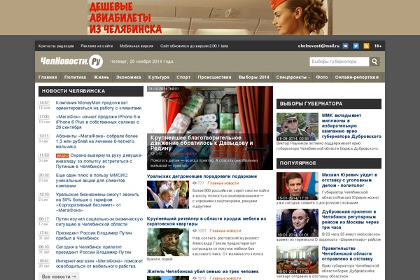Click the government meeting hall thumbnail
420x280 pixels.
tap(297, 260)
